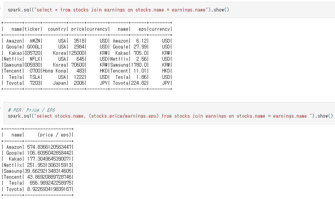Viewport: 335px width, 199px height.
Task: Click the ticker cell 'NFLX'
Action: coord(35,59)
